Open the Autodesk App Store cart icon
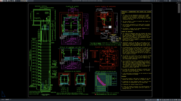 click(x=165, y=1)
